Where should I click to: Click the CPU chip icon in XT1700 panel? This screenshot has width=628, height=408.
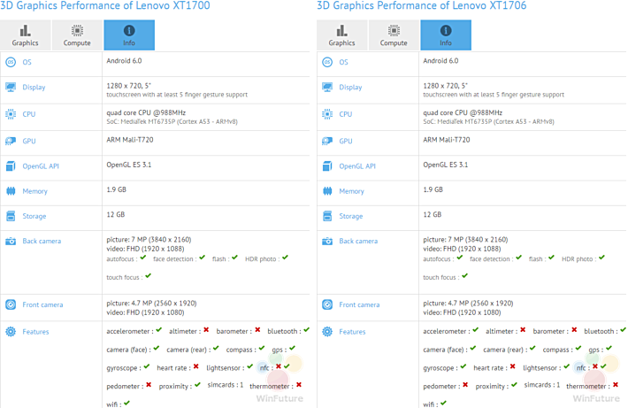[x=11, y=114]
